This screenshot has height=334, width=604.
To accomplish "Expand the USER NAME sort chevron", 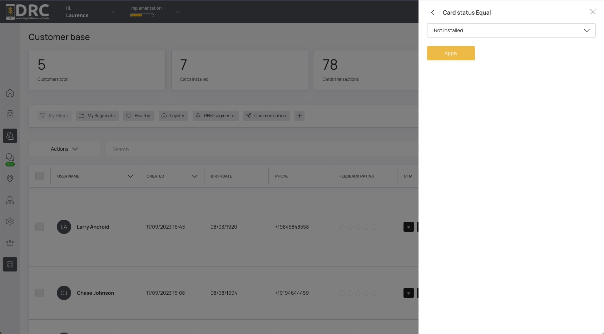I will click(x=130, y=176).
